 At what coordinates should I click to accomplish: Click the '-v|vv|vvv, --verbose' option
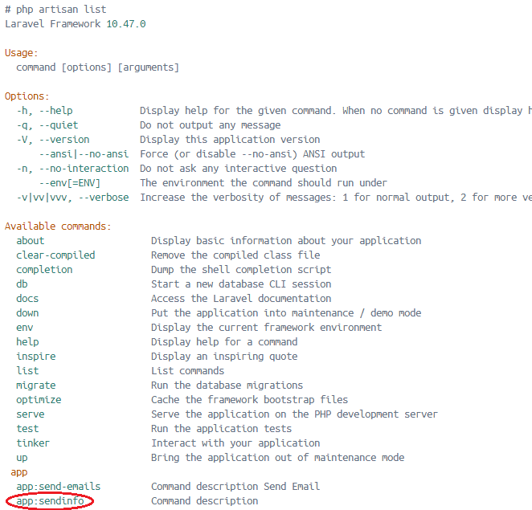72,198
